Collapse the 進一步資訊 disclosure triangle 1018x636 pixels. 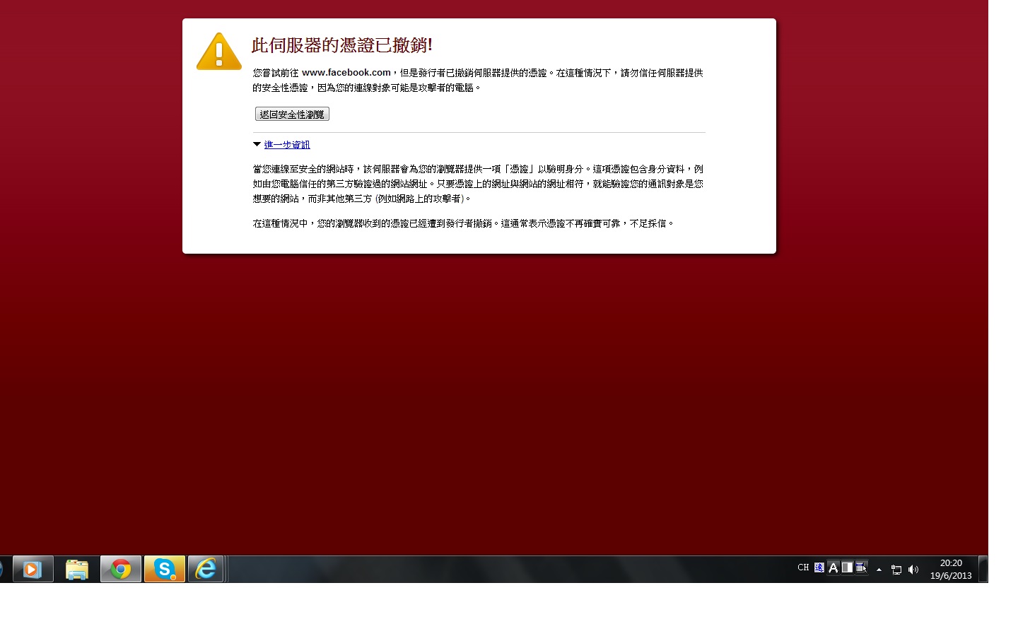[x=257, y=144]
